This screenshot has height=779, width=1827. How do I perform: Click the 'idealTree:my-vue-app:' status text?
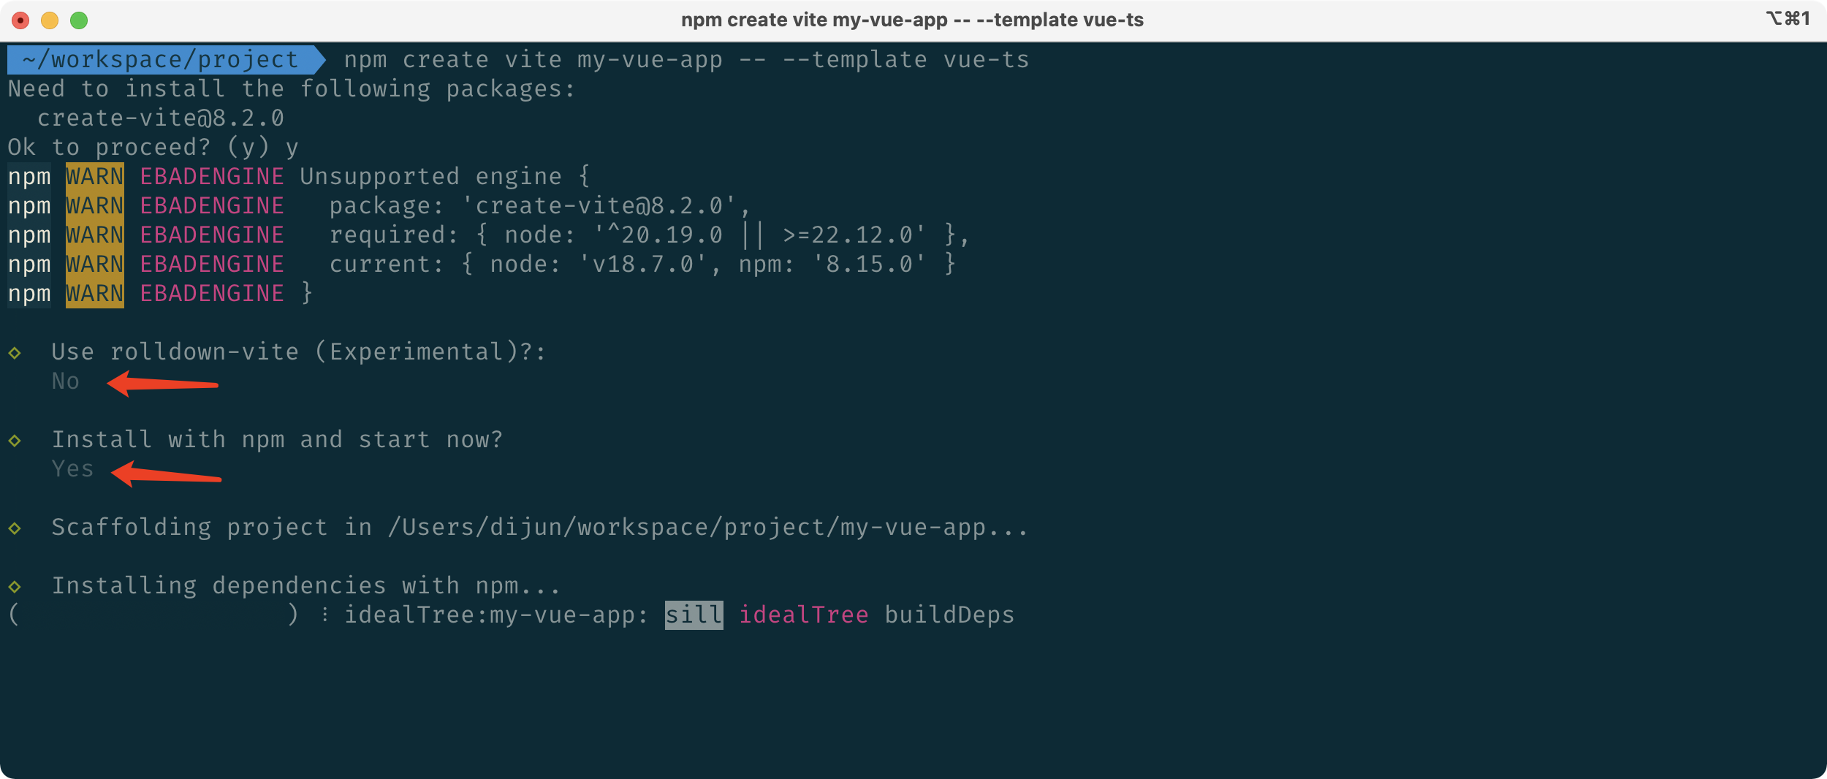pos(496,615)
